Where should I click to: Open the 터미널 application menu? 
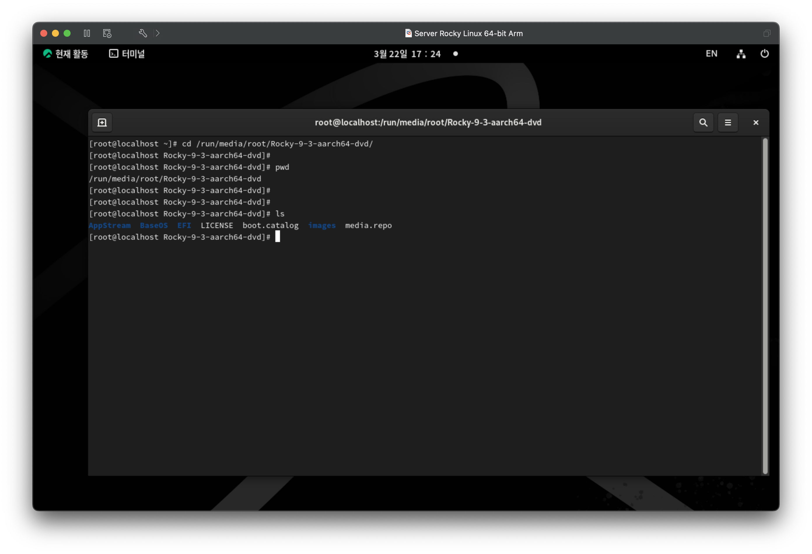pos(127,54)
